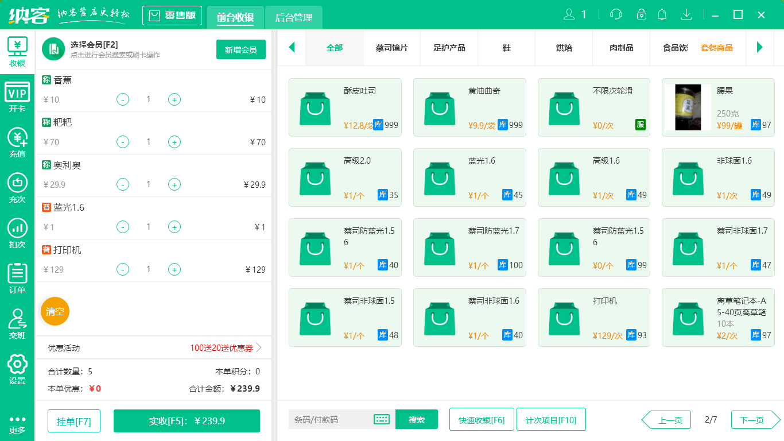
Task: Click the download icon near window controls
Action: pos(686,14)
